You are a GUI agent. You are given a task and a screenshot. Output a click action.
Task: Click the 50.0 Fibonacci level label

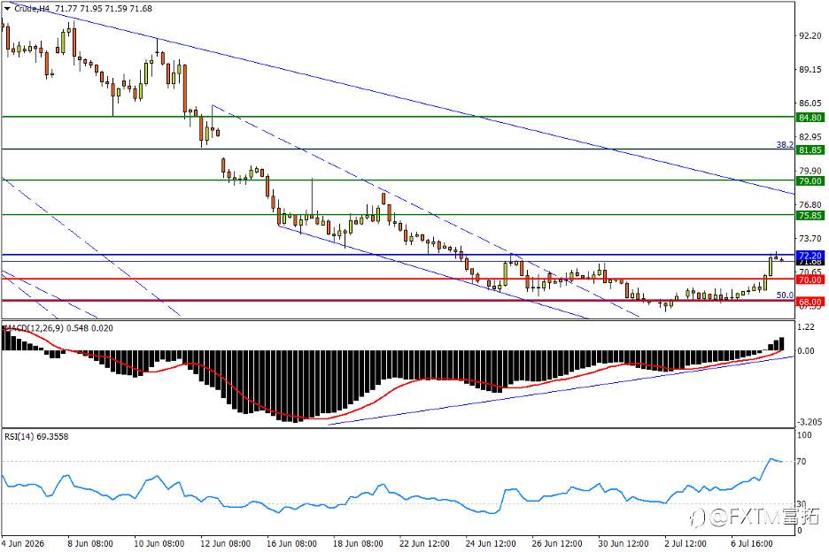click(785, 295)
